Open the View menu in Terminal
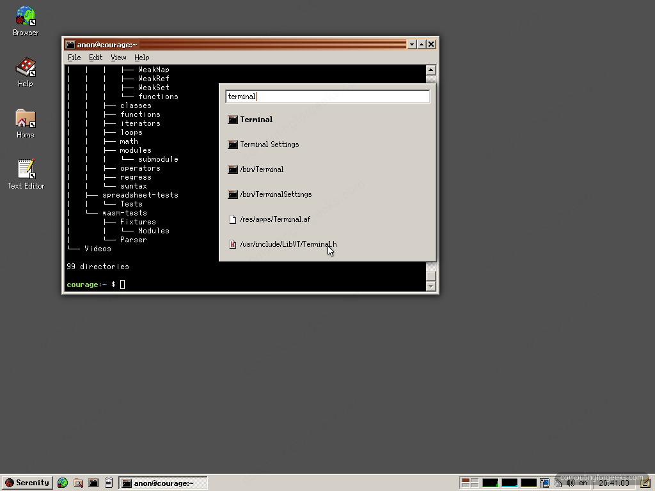The height and width of the screenshot is (491, 655). click(118, 58)
